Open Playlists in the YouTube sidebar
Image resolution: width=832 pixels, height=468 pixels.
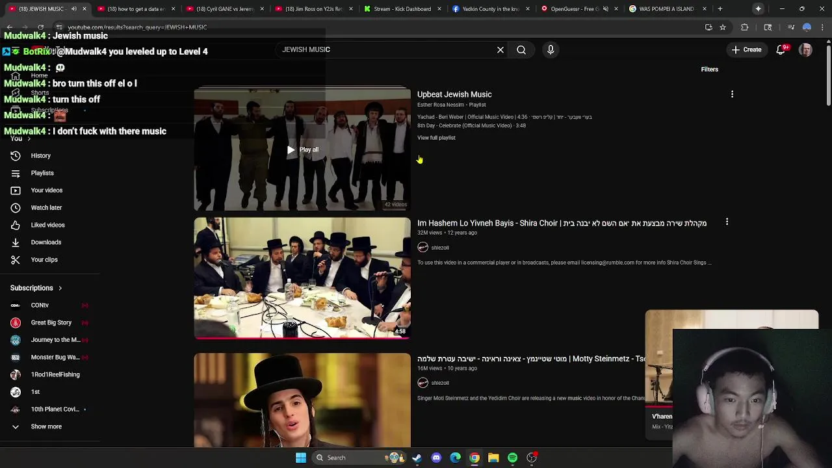(x=42, y=173)
